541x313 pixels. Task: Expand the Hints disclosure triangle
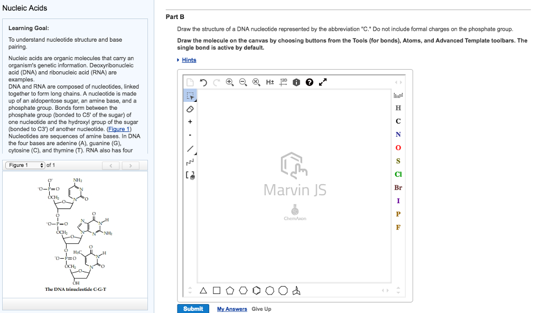click(178, 60)
